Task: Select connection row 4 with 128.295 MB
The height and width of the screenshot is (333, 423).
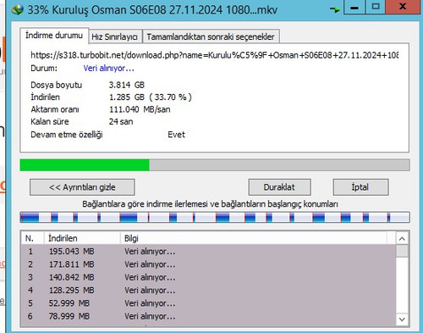Action: [x=208, y=290]
